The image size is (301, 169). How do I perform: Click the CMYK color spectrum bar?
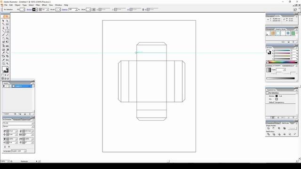coord(283,62)
